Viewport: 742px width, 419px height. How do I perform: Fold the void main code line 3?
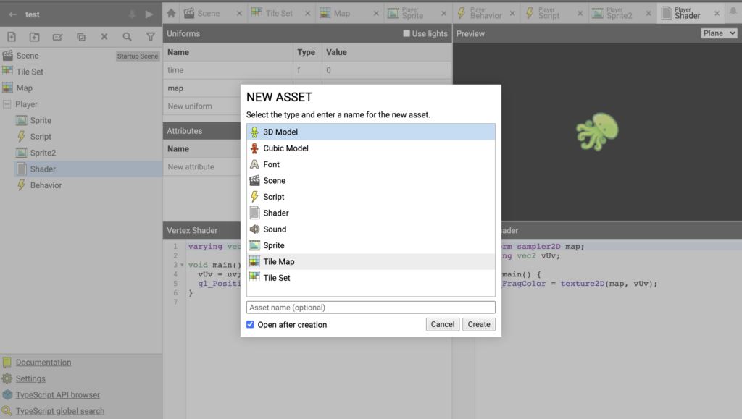[x=182, y=265]
